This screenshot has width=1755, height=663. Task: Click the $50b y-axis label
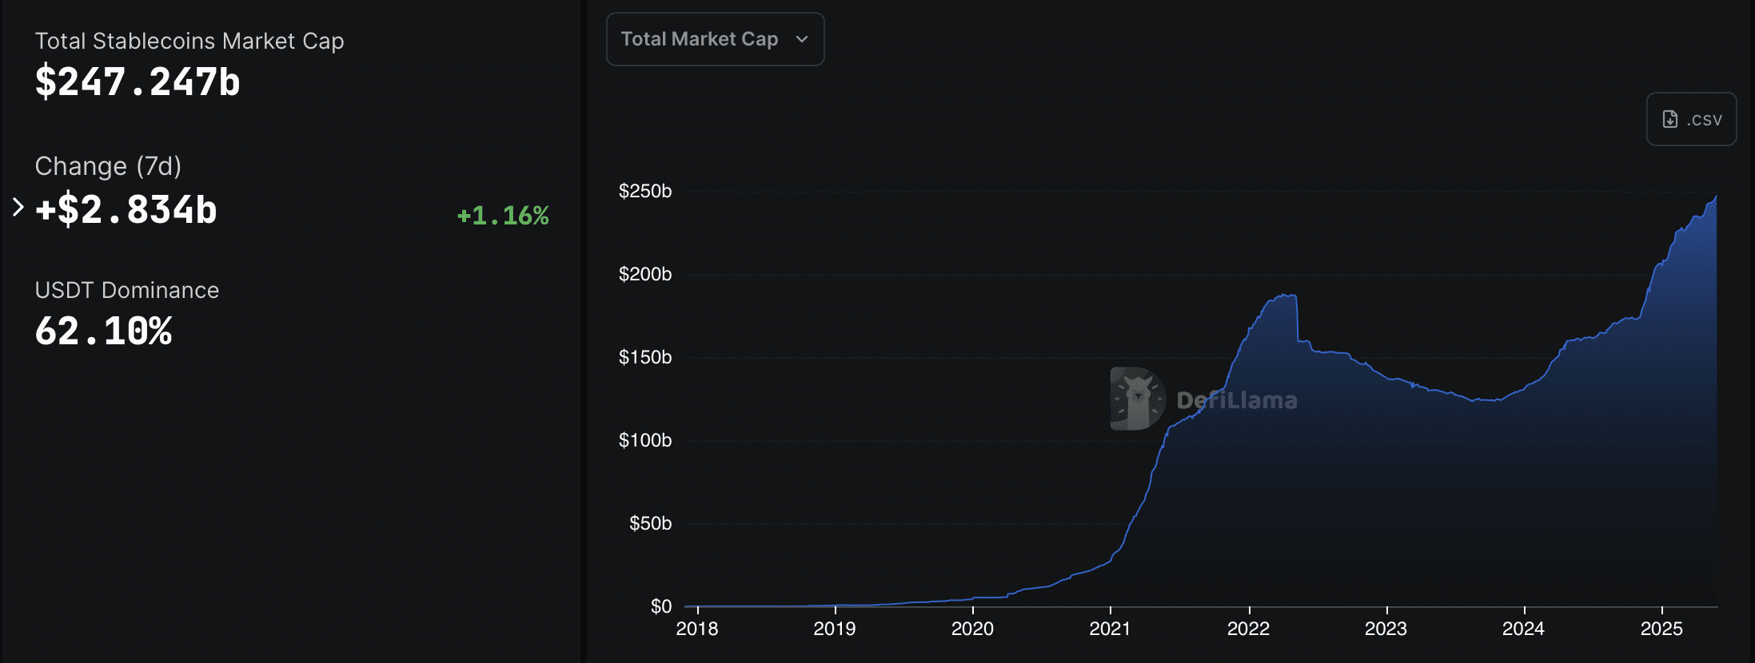click(x=650, y=523)
